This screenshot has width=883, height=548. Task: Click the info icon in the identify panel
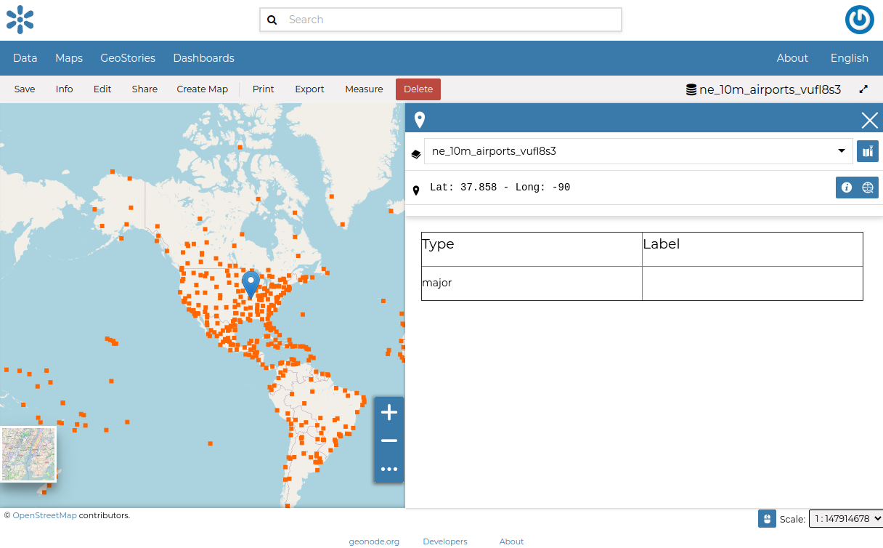[x=846, y=187]
